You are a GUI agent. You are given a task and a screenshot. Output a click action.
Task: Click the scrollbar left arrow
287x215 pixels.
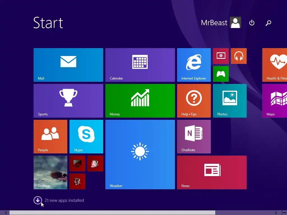point(6,213)
